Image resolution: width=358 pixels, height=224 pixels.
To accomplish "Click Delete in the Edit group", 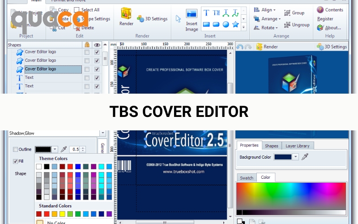I will tap(84, 28).
